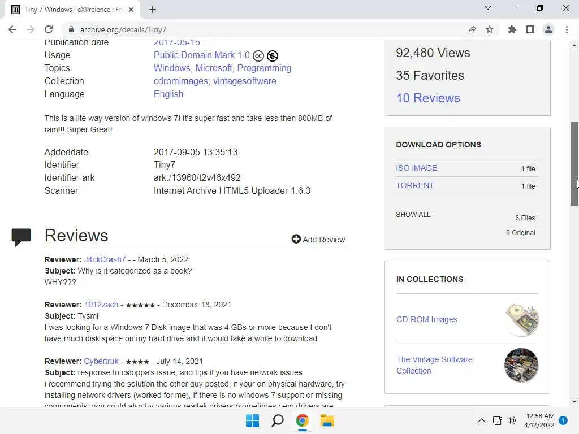Open the network status tray icon
The width and height of the screenshot is (579, 434).
pyautogui.click(x=497, y=420)
